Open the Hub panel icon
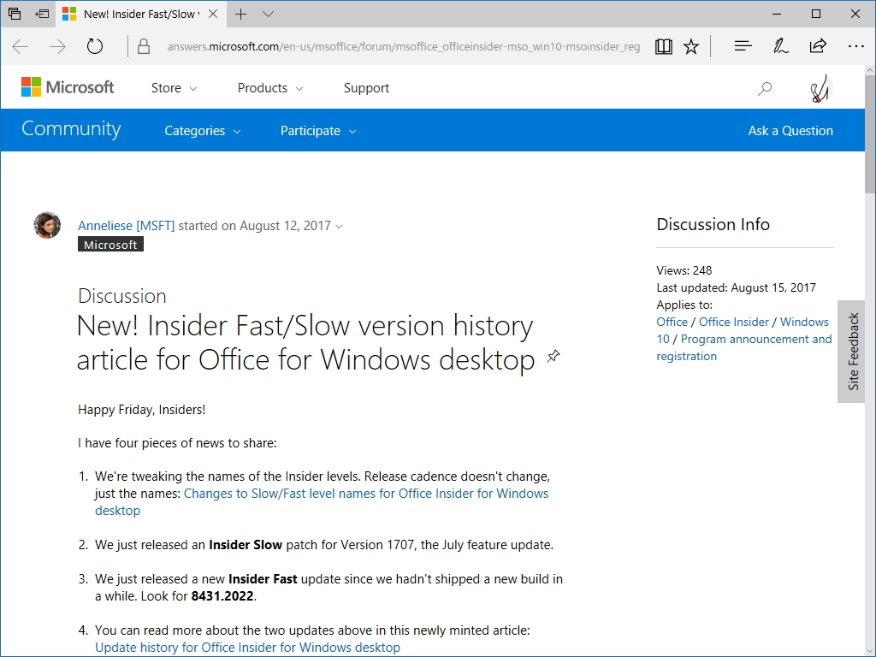This screenshot has width=876, height=657. (x=743, y=46)
